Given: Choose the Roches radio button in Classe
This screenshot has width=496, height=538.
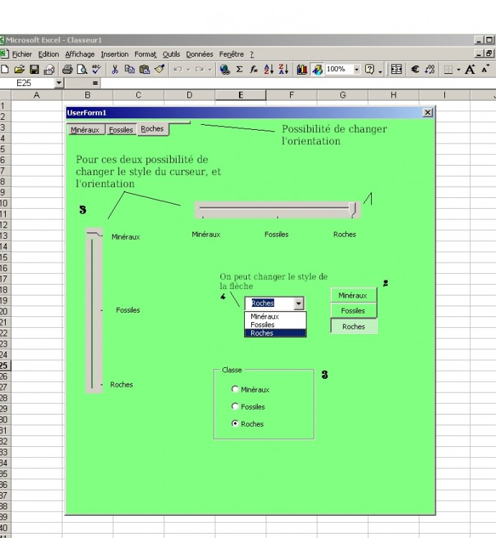Looking at the screenshot, I should pos(235,424).
